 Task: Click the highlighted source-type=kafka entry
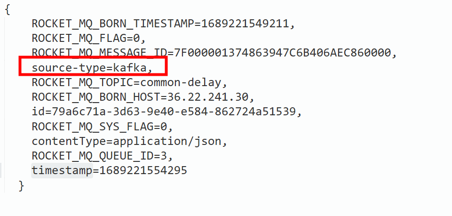point(92,68)
